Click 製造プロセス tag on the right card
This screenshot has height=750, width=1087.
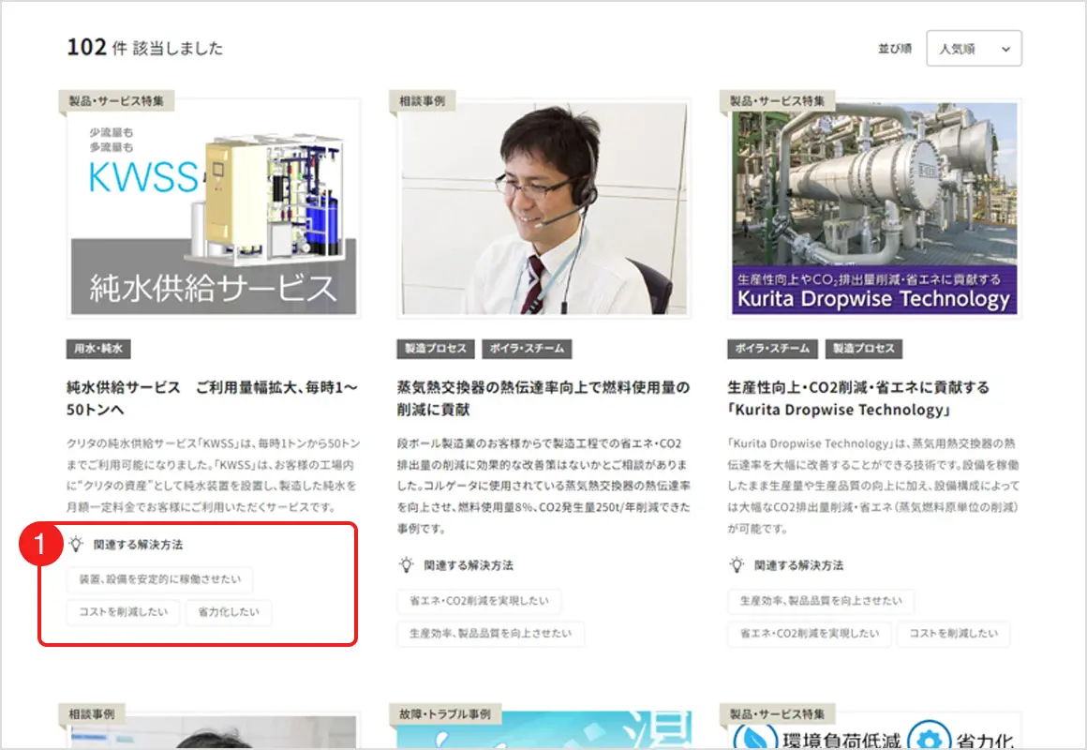pyautogui.click(x=863, y=349)
